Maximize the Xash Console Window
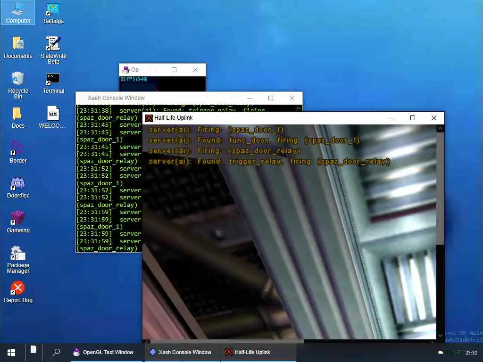 (x=271, y=98)
